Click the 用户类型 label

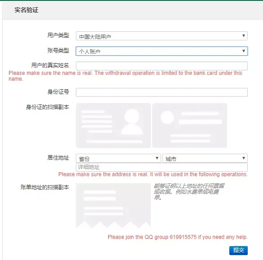[x=58, y=35]
